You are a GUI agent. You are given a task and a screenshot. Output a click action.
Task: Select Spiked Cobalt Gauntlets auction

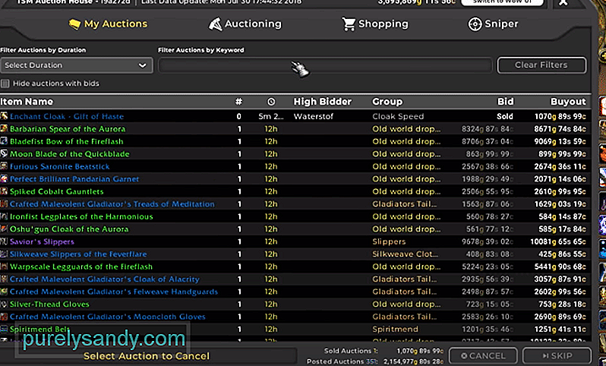pyautogui.click(x=295, y=191)
